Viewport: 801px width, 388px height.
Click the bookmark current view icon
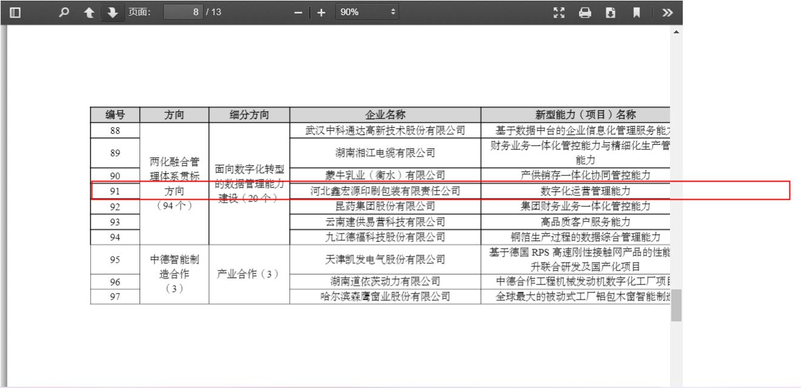(x=637, y=12)
